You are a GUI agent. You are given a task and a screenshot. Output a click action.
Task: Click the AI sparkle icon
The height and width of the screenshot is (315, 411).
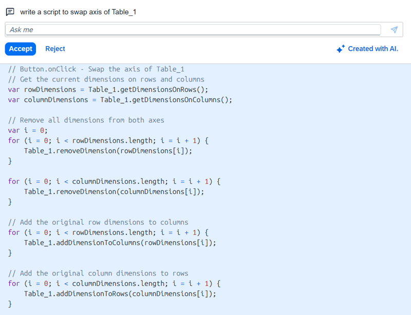(x=341, y=49)
